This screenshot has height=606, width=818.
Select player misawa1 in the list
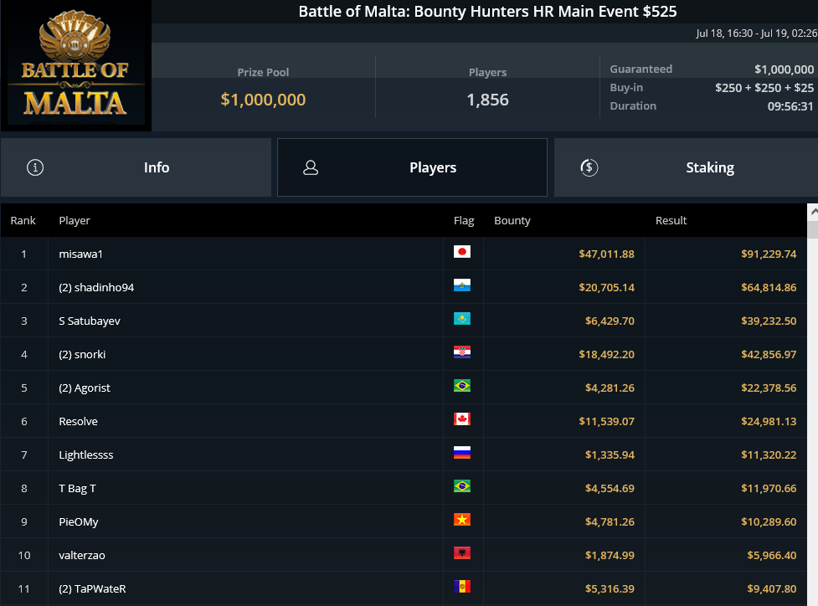404,254
